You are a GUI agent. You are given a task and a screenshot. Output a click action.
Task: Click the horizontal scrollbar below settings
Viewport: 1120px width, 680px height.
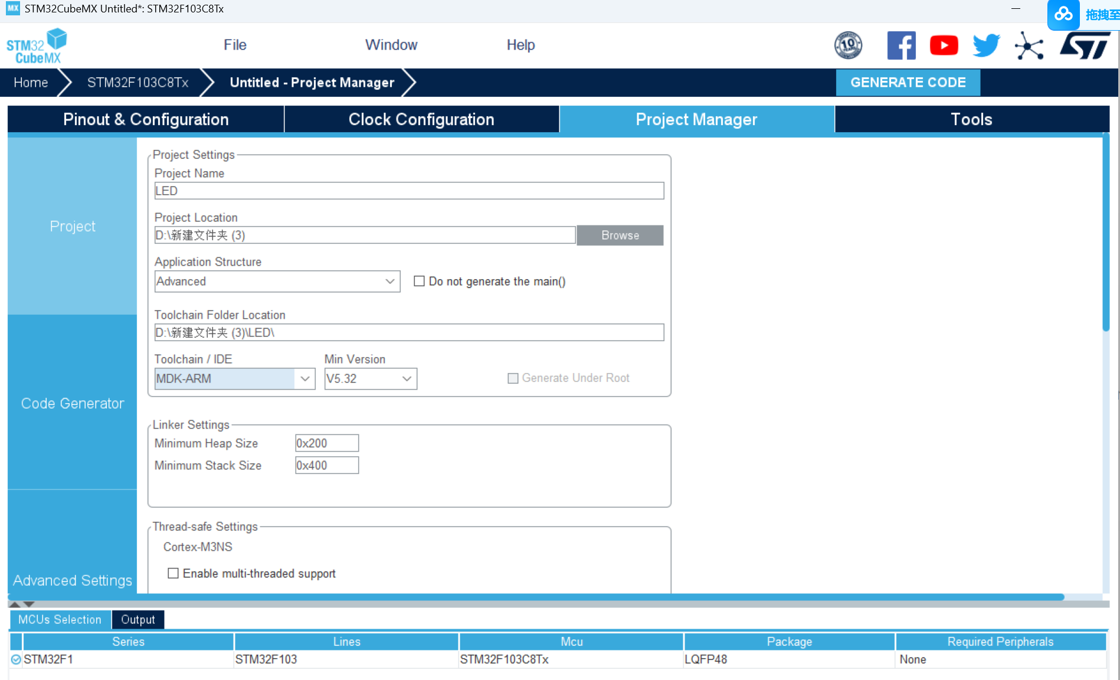536,597
